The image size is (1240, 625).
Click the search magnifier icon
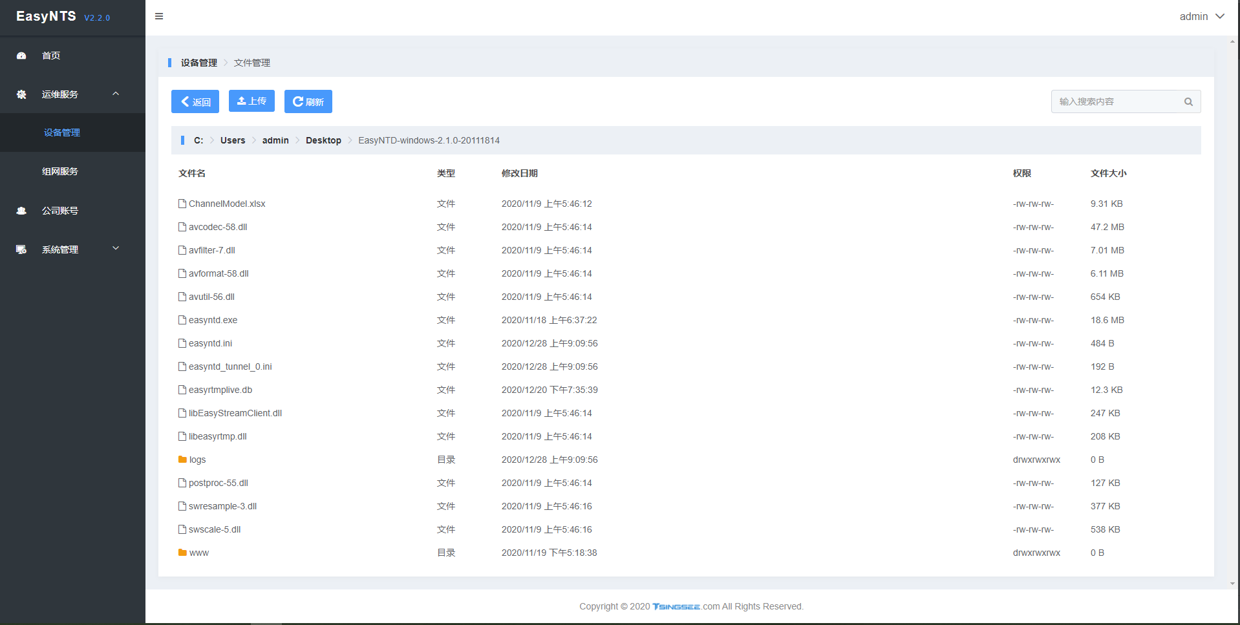(1188, 101)
